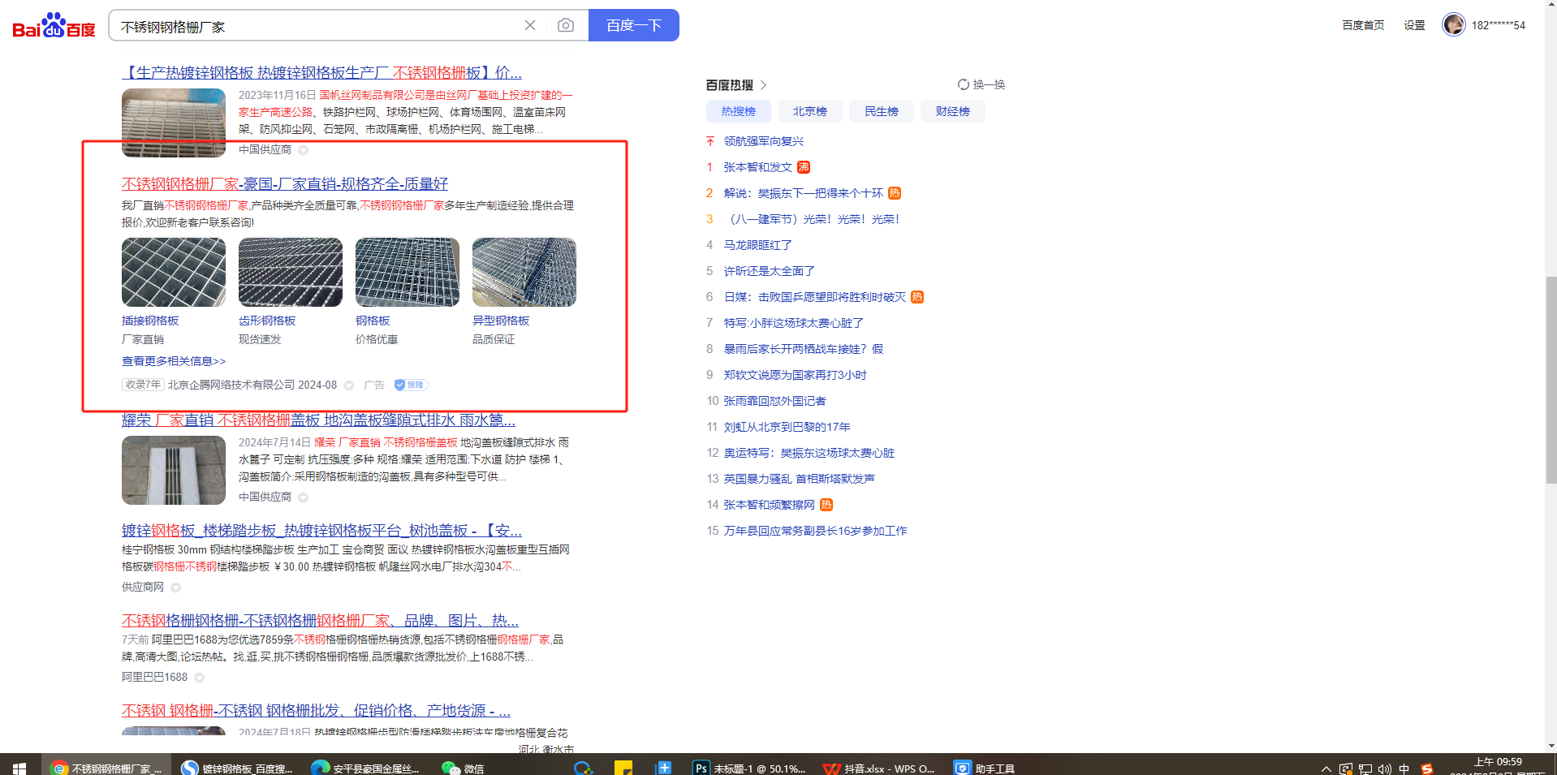Click the 齿形钢格板 product image

tap(291, 272)
